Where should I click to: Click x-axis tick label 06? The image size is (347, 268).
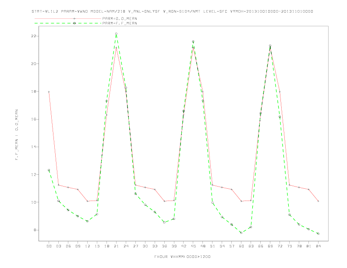point(68,246)
